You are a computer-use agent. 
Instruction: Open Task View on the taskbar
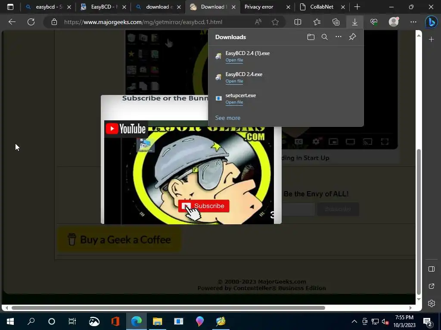[x=72, y=321]
